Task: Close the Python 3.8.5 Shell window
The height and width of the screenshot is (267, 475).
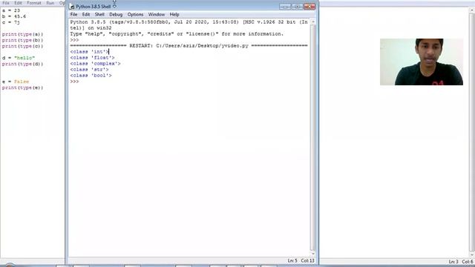Action: coord(309,7)
